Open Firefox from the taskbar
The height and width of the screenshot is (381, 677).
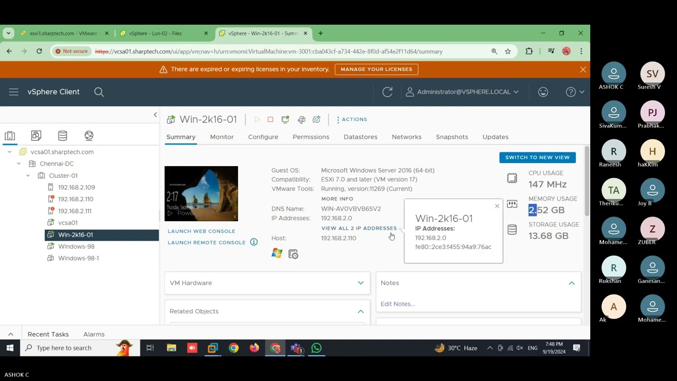[x=254, y=348]
